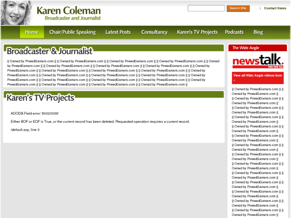
Task: Click the newstalk 106-108 fm logo
Action: [258, 61]
